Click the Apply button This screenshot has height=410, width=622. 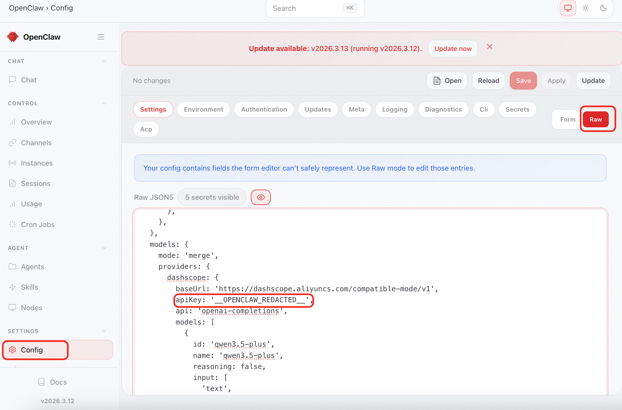coord(556,80)
